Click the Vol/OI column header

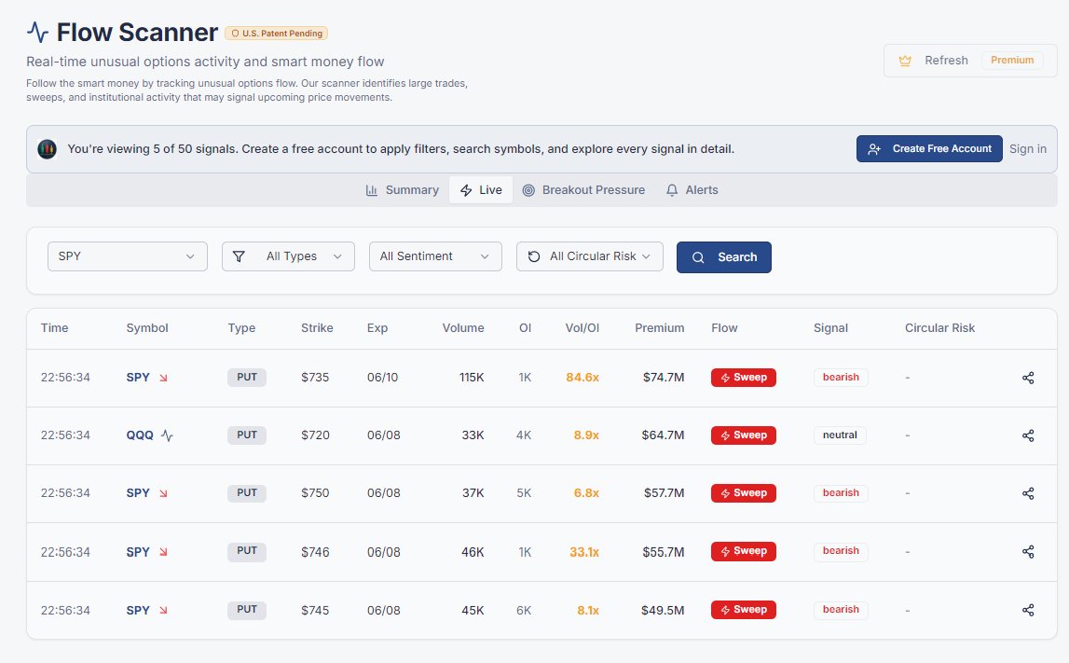click(x=582, y=328)
